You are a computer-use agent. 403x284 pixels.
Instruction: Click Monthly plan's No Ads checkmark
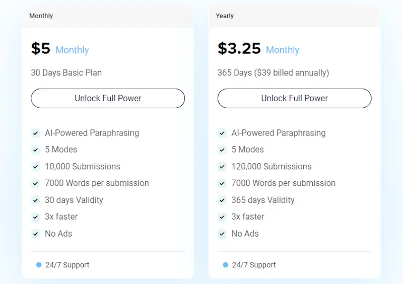pyautogui.click(x=35, y=234)
